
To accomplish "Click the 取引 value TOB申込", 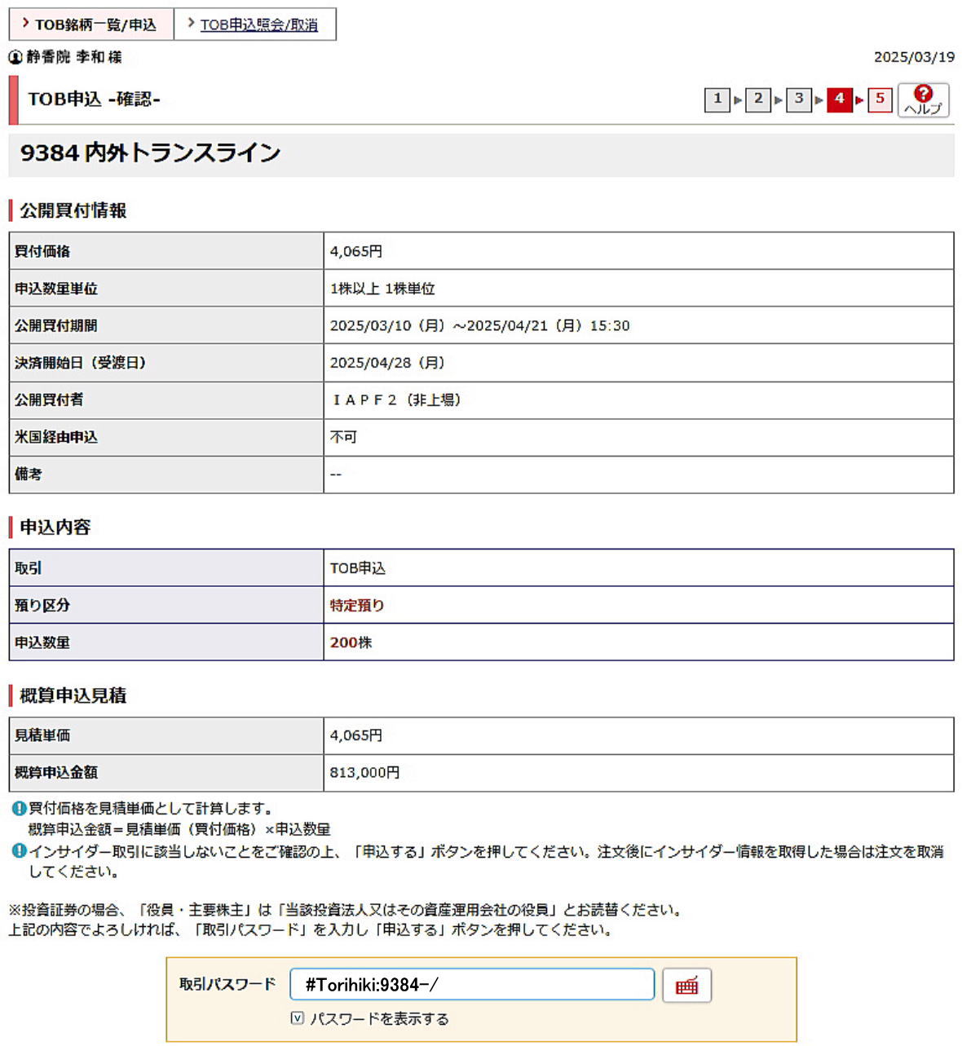I will click(357, 568).
